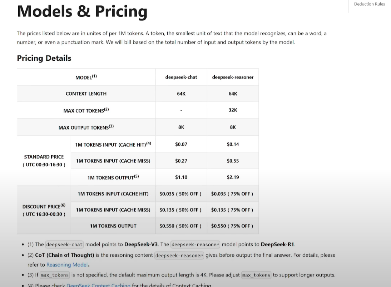The height and width of the screenshot is (287, 391).
Task: Select the $0.550 (75% OFF) discount cell
Action: pos(232,226)
